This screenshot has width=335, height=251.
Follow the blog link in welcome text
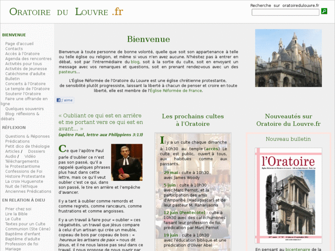point(135,62)
